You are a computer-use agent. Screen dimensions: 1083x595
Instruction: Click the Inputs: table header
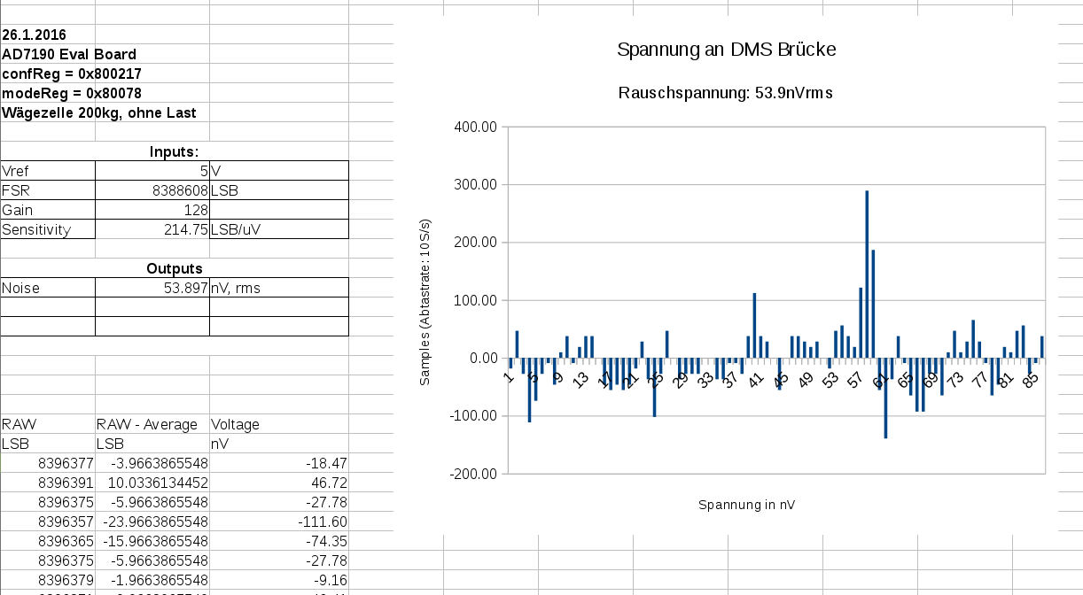click(x=174, y=152)
